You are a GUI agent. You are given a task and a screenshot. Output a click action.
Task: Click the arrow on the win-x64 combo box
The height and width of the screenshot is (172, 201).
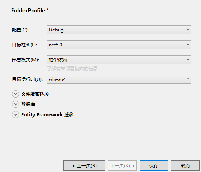[188, 79]
